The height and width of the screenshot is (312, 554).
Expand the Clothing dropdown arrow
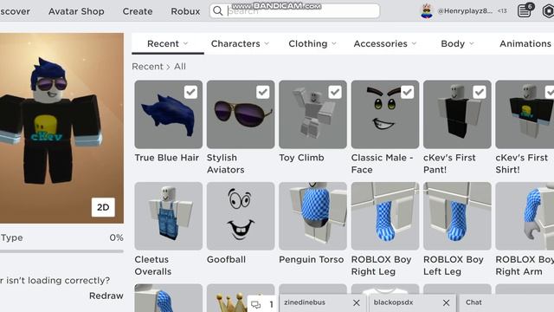tap(334, 43)
